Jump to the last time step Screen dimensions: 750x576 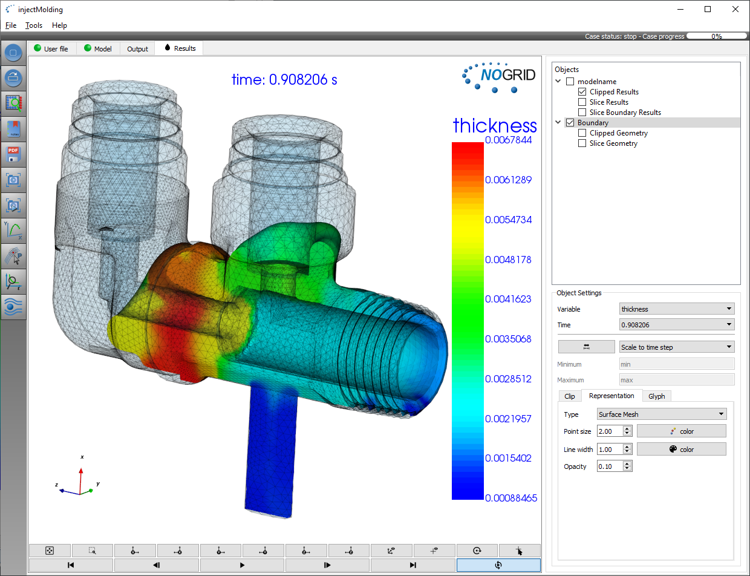pos(413,565)
